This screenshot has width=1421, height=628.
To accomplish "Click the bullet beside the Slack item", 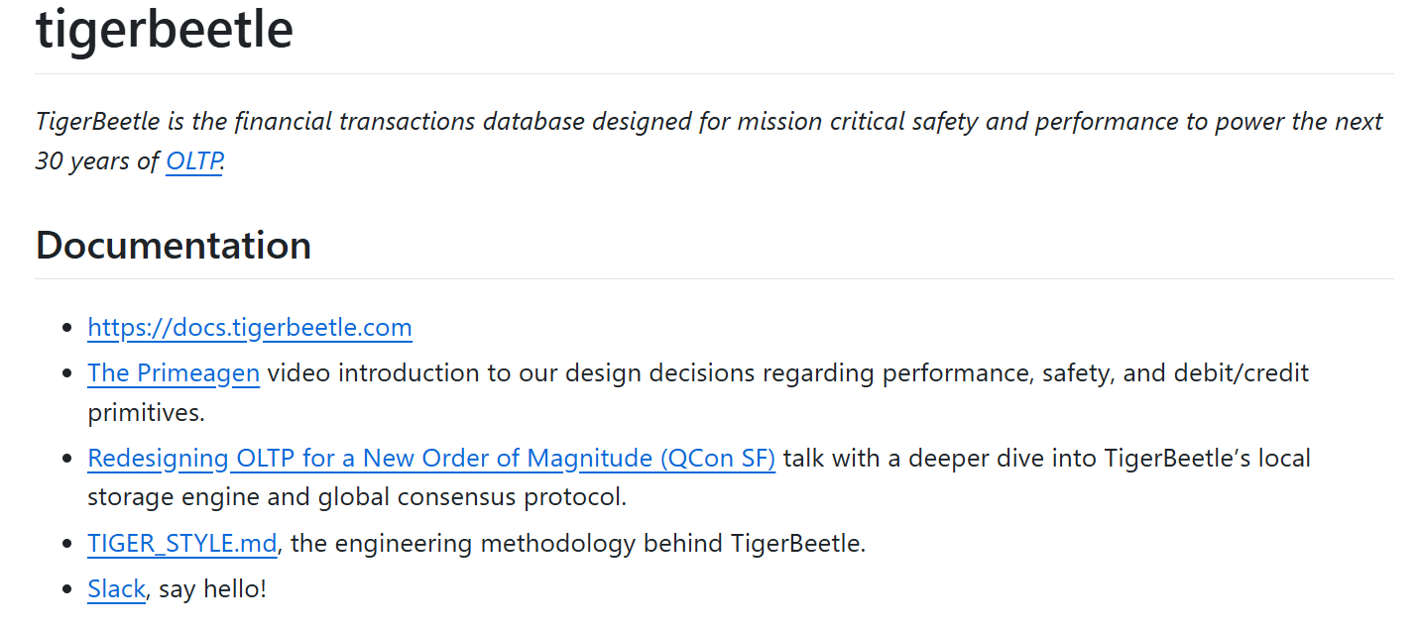I will (x=67, y=589).
